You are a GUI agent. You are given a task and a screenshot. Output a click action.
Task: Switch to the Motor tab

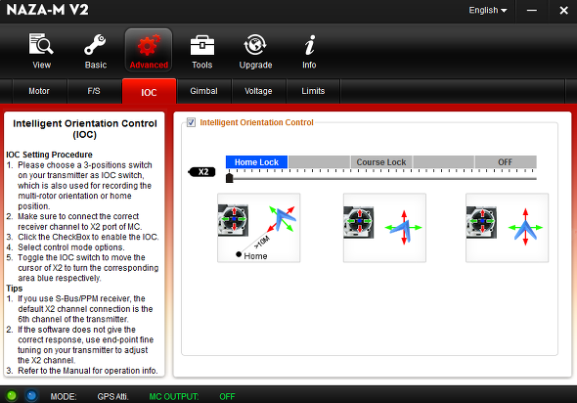tap(39, 91)
